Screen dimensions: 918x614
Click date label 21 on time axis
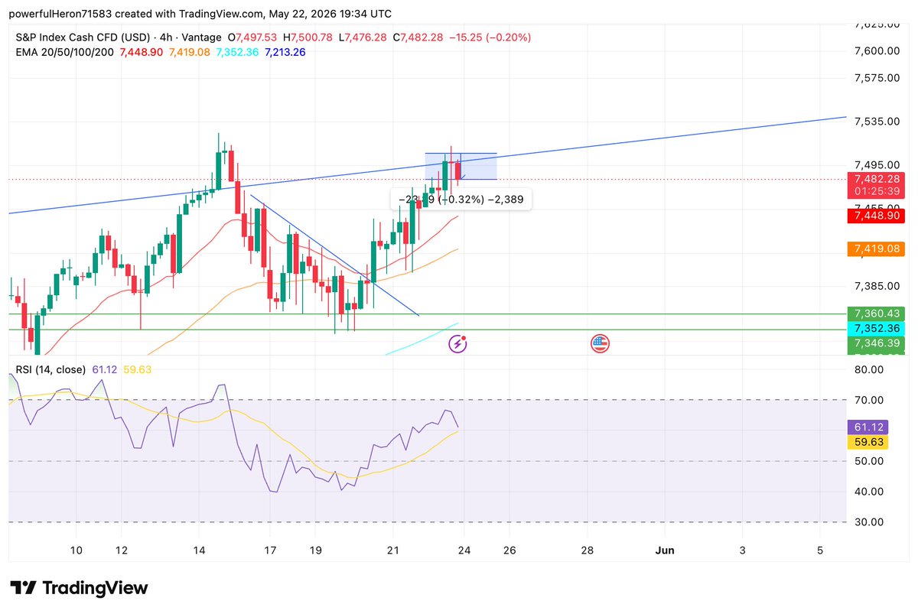point(392,551)
